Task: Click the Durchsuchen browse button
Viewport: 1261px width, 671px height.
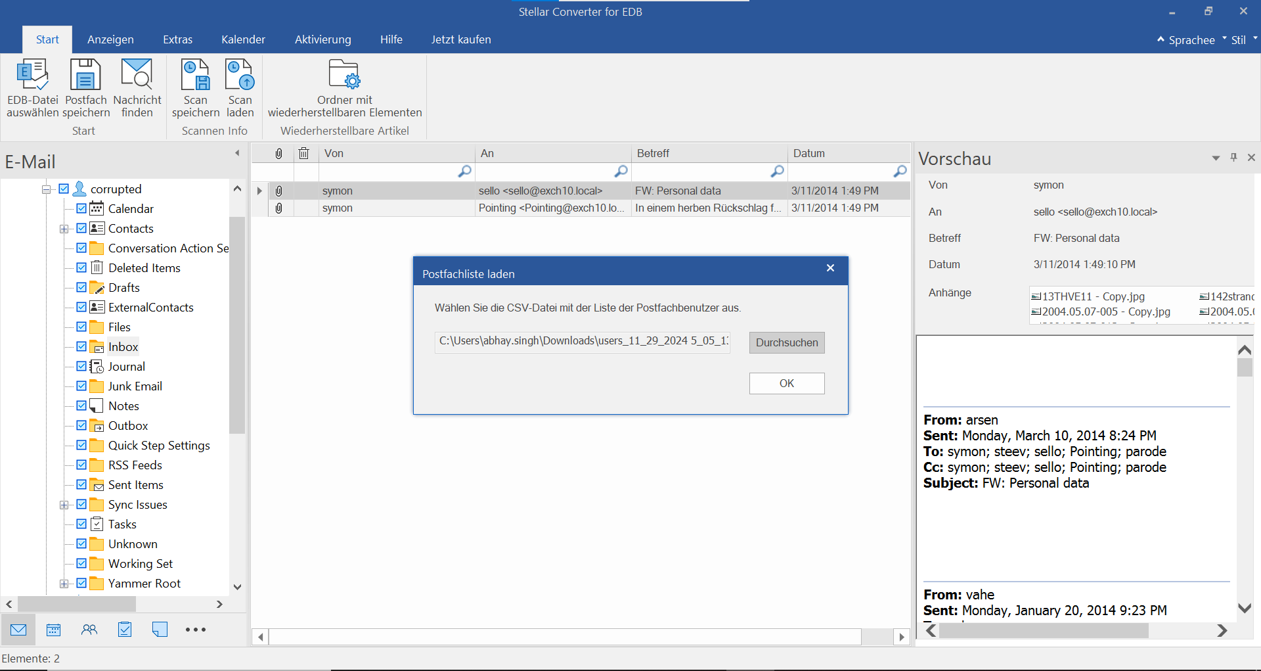Action: (787, 342)
